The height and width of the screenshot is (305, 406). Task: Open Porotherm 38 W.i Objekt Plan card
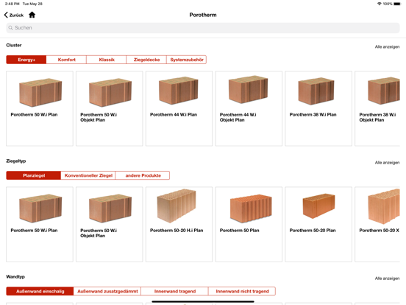(377, 108)
